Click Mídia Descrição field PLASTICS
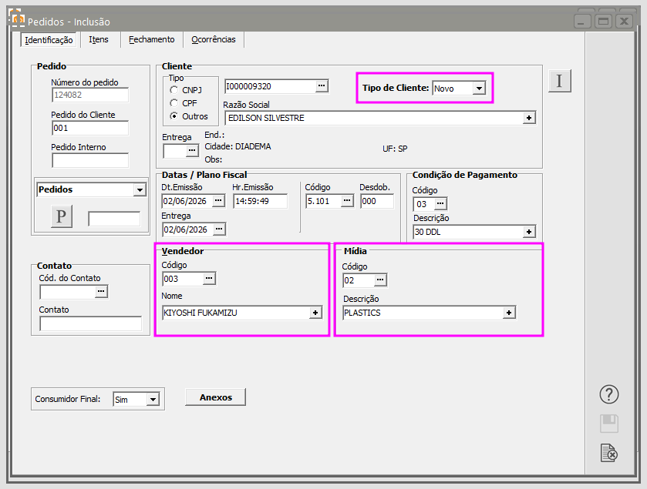 click(x=423, y=313)
